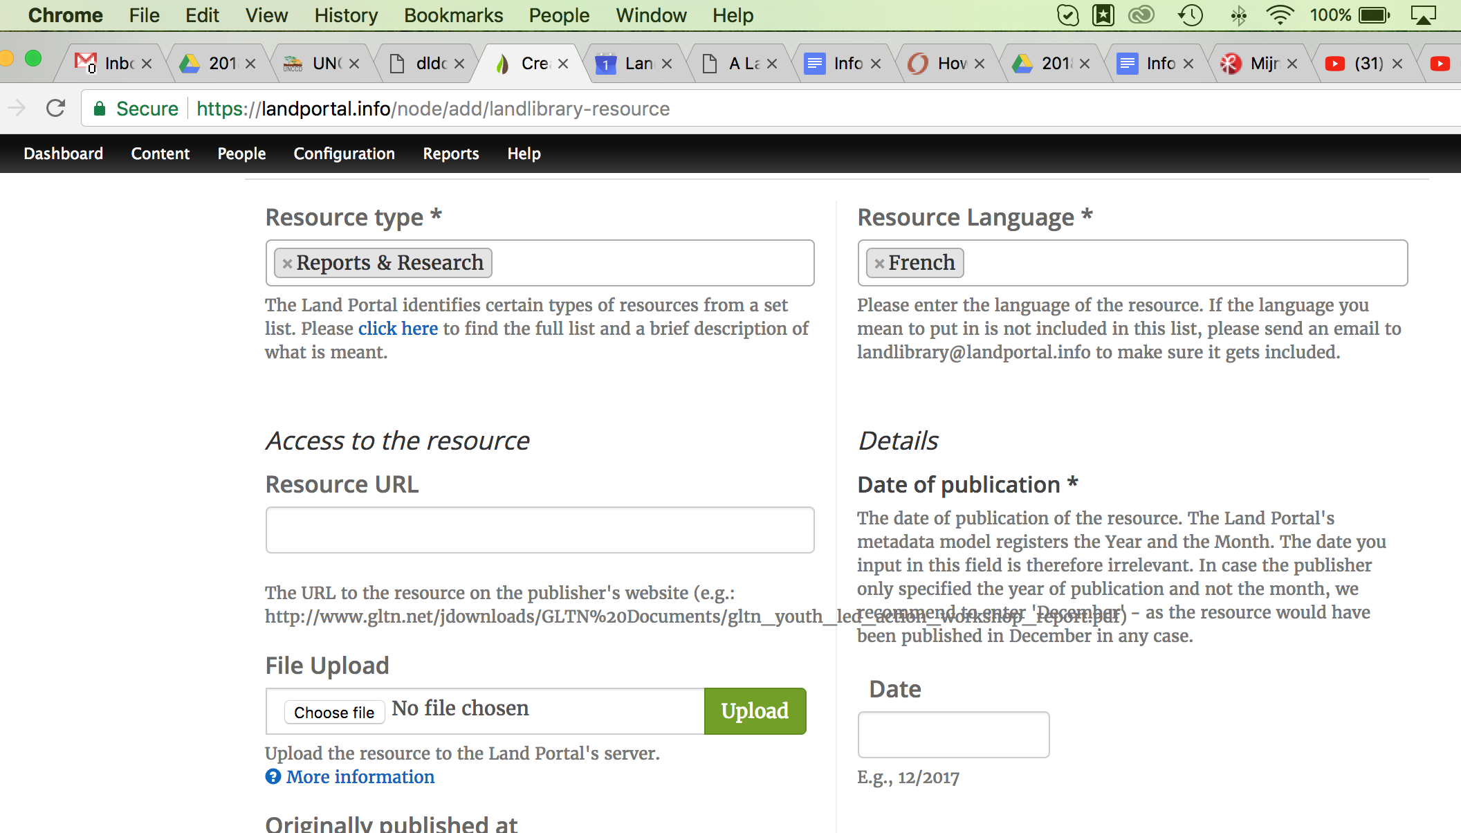Click the AirPlay display icon
This screenshot has height=833, width=1461.
coord(1424,15)
